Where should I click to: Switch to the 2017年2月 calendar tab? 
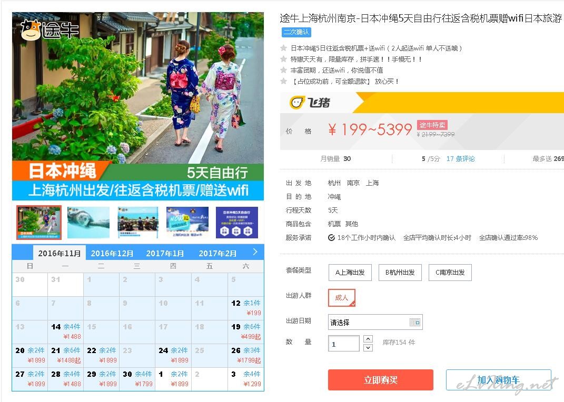pyautogui.click(x=217, y=253)
